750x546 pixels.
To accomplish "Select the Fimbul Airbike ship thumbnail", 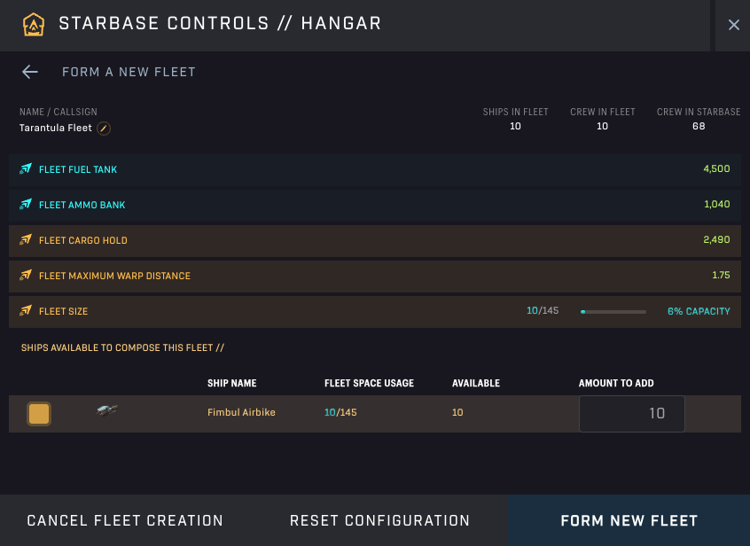I will coord(106,413).
